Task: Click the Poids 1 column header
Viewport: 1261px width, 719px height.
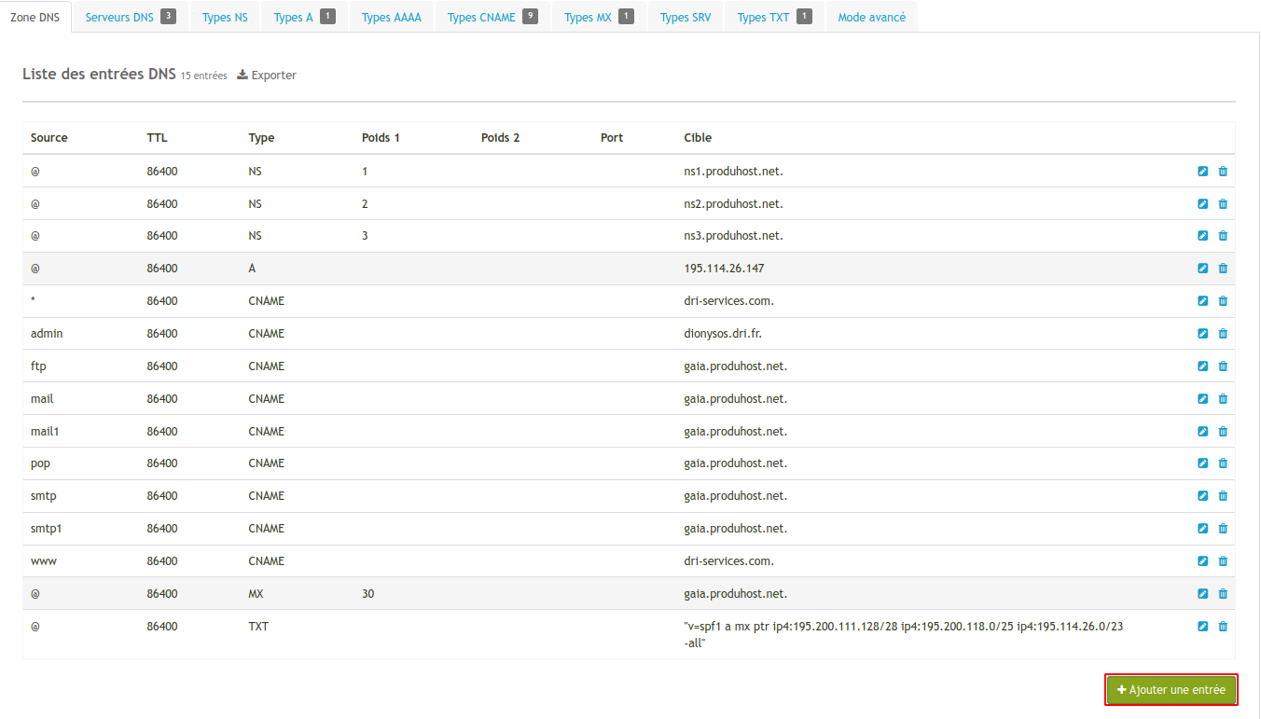Action: (381, 138)
